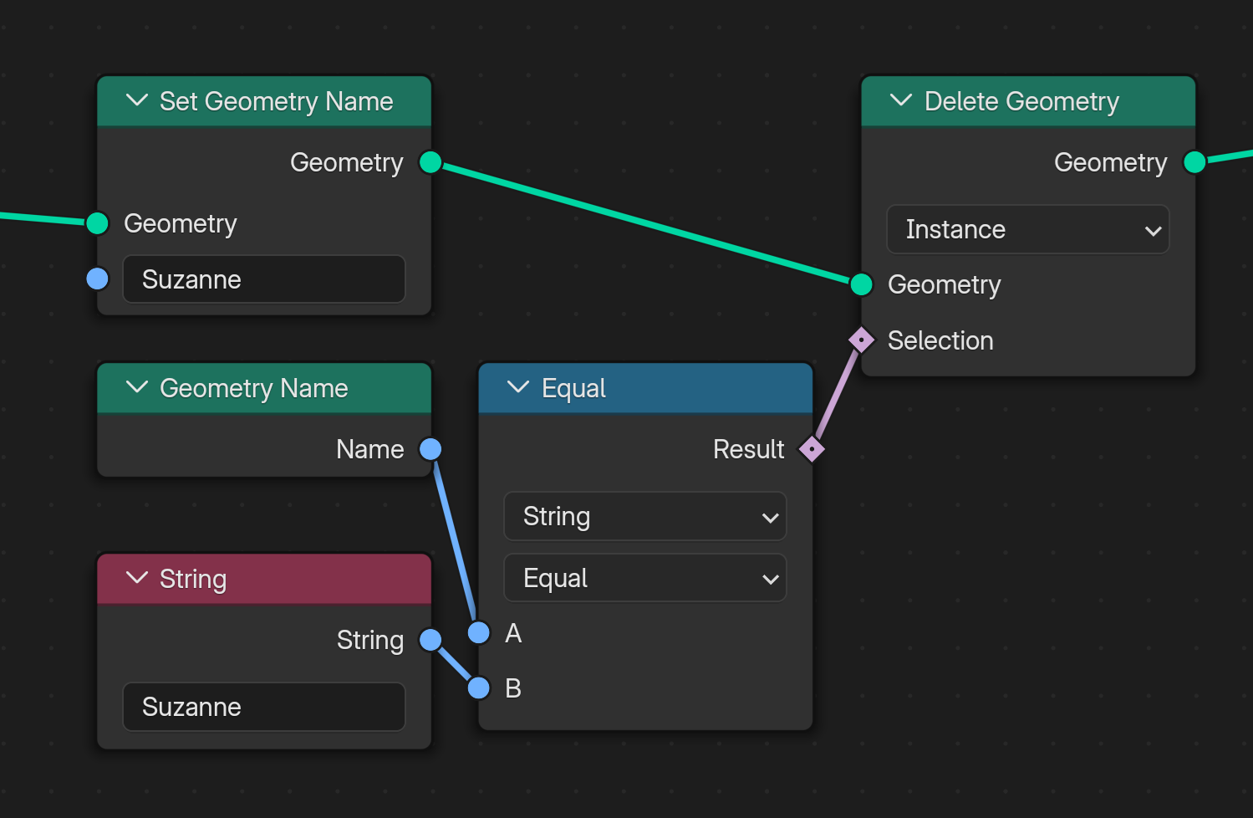
Task: Click the B input socket of Equal
Action: tap(479, 688)
